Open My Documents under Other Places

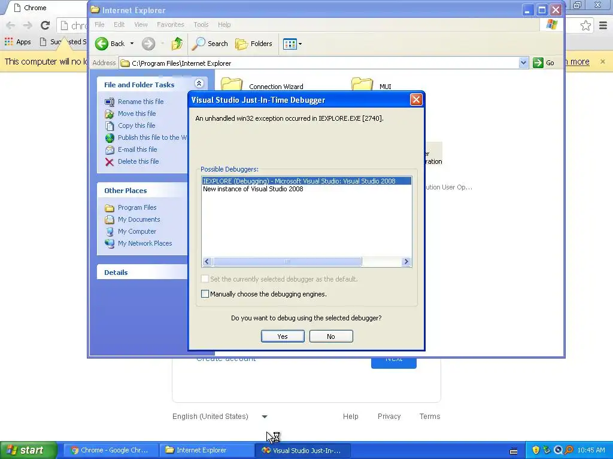tap(139, 219)
